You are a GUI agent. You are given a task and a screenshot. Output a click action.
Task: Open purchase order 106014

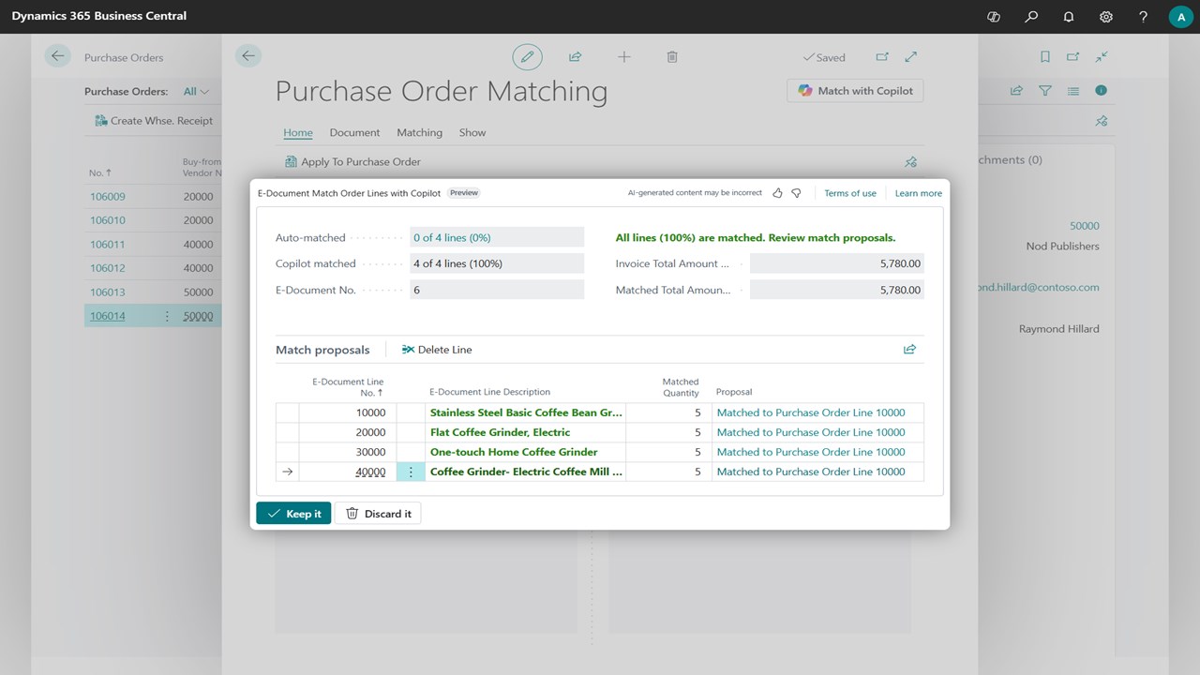click(107, 316)
